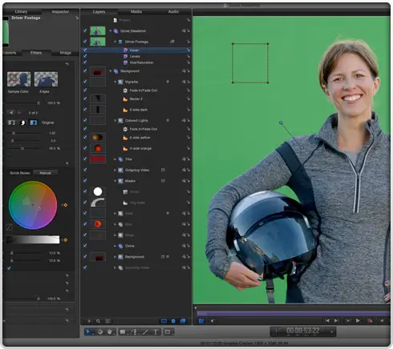Click the isolate icon on Driver Footage row
This screenshot has height=349, width=393.
pyautogui.click(x=172, y=42)
